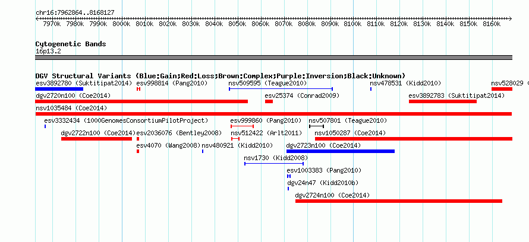
Task: Click the short red esv25374 bar
Action: coord(269,101)
